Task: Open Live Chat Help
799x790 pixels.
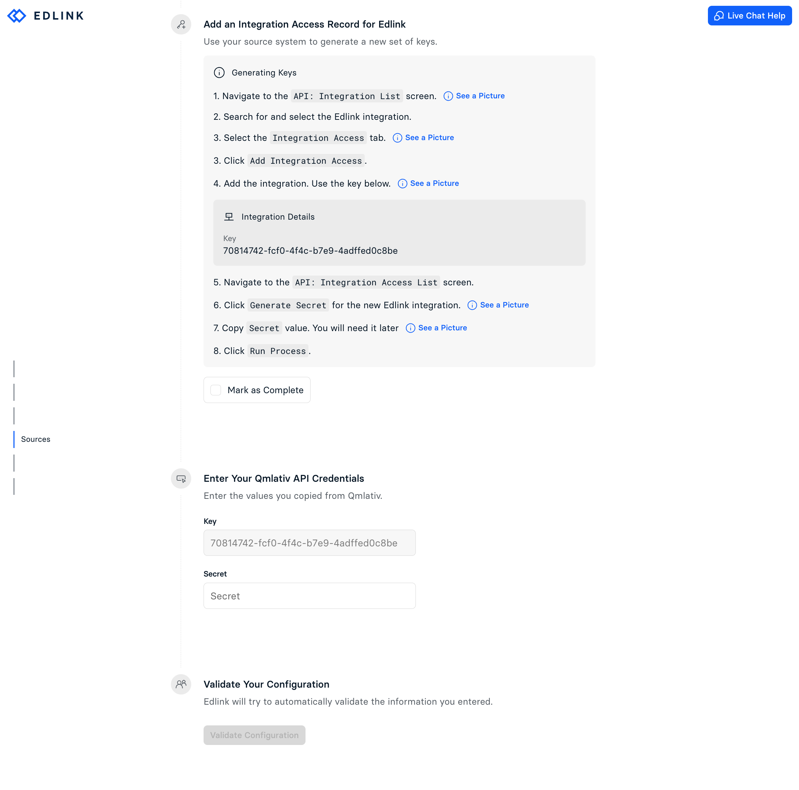Action: tap(749, 16)
